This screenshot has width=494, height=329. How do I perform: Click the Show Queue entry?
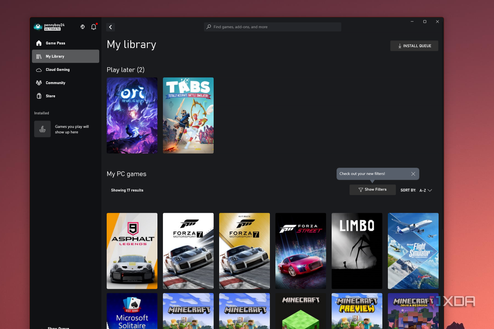point(58,328)
